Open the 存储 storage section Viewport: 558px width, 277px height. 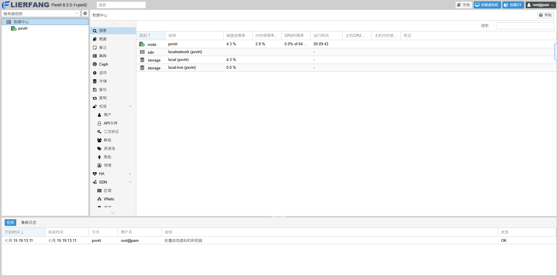click(103, 81)
